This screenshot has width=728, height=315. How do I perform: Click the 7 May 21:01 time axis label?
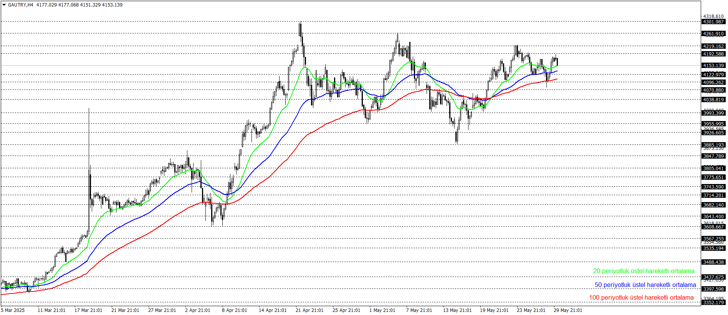pos(419,310)
